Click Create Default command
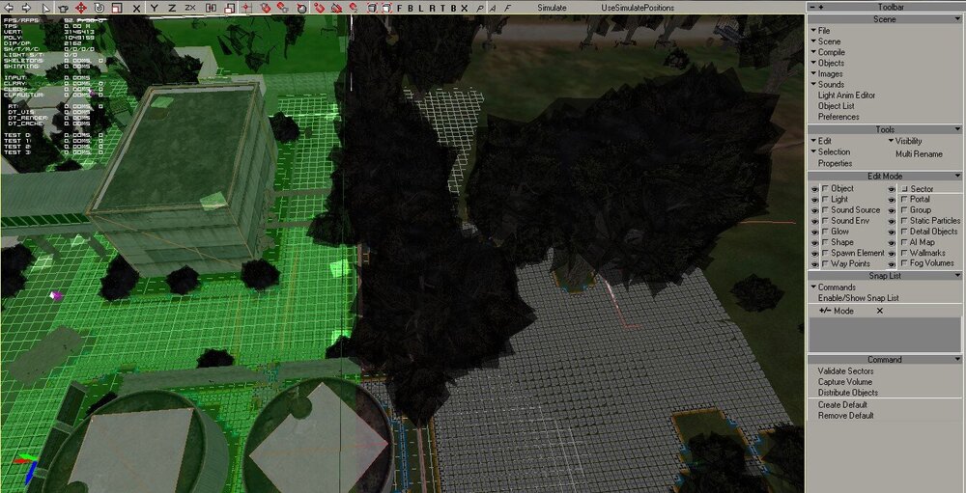The width and height of the screenshot is (966, 493). tap(842, 405)
